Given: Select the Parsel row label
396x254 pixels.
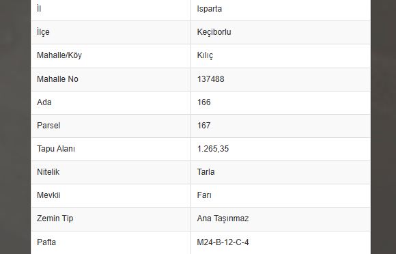Looking at the screenshot, I should 48,126.
